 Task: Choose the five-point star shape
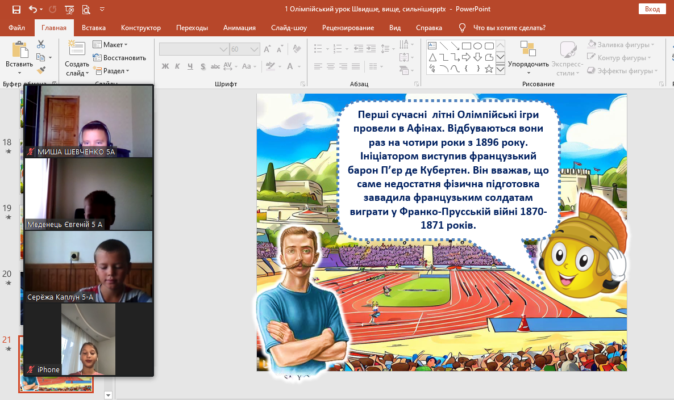489,69
